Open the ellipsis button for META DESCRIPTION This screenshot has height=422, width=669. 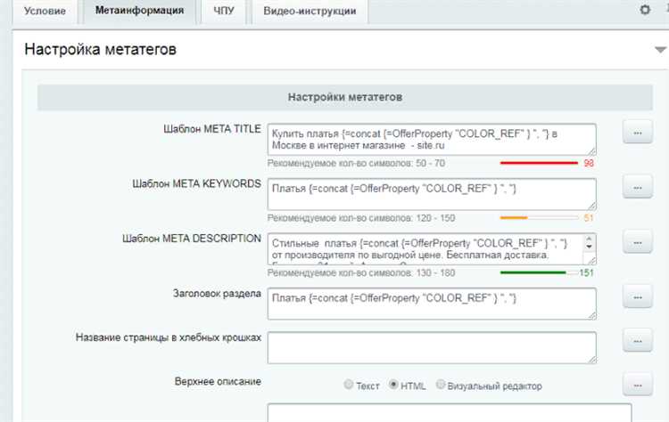(638, 242)
